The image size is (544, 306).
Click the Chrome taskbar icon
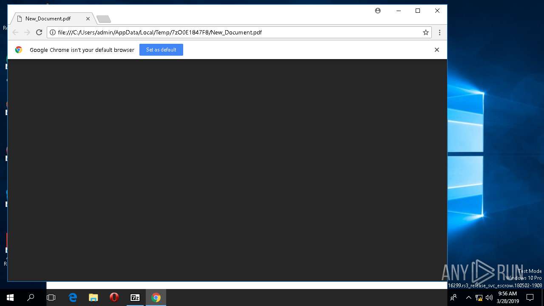coord(156,297)
